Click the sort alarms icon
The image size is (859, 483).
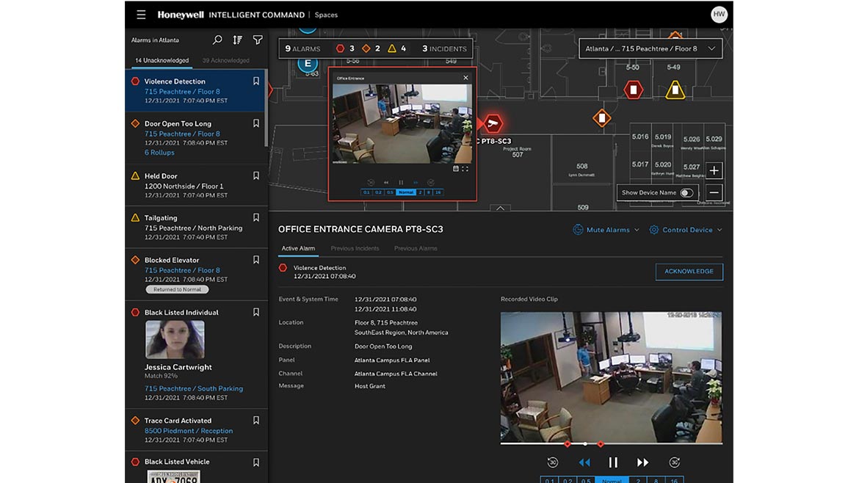pos(237,40)
